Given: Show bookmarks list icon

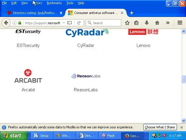Looking at the screenshot, I should pyautogui.click(x=136, y=23).
